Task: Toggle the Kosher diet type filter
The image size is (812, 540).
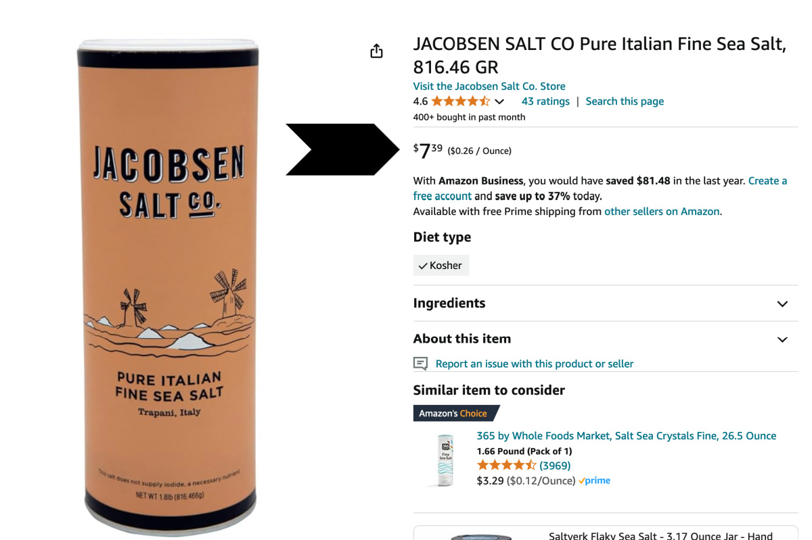Action: (x=441, y=265)
